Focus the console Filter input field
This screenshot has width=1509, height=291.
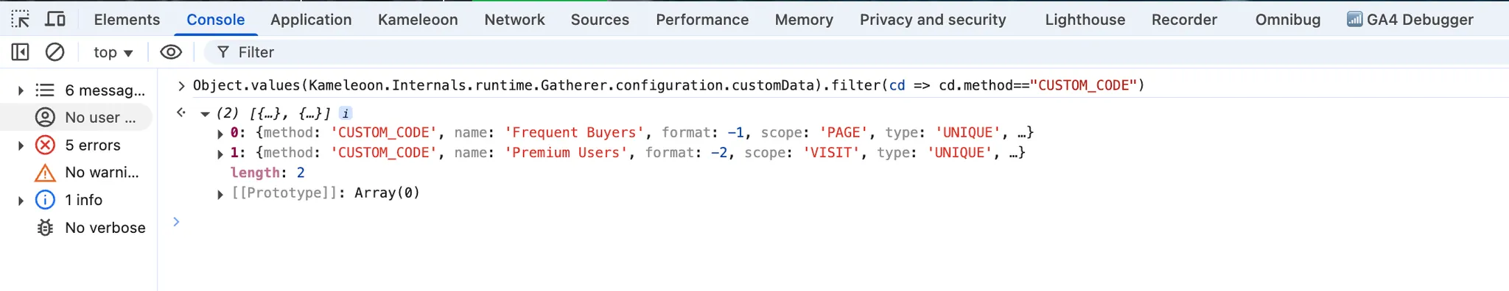pyautogui.click(x=855, y=52)
